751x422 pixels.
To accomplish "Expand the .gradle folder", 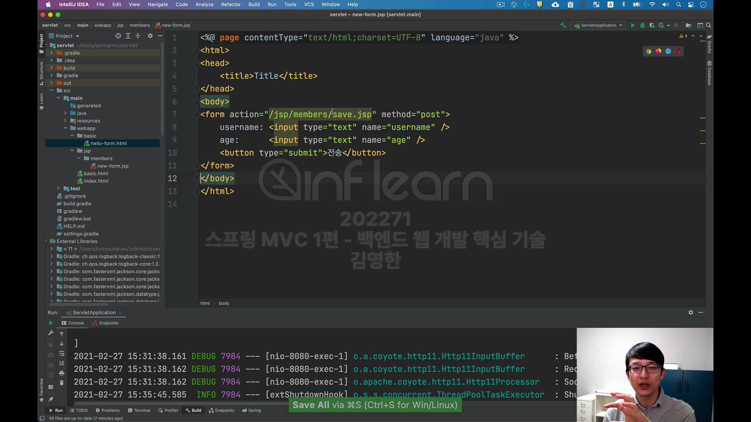I will pyautogui.click(x=51, y=53).
